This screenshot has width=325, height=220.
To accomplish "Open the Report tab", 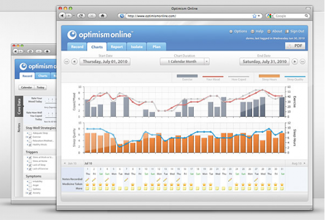I will tap(117, 47).
